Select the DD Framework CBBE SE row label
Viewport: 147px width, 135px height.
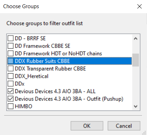tap(42, 46)
